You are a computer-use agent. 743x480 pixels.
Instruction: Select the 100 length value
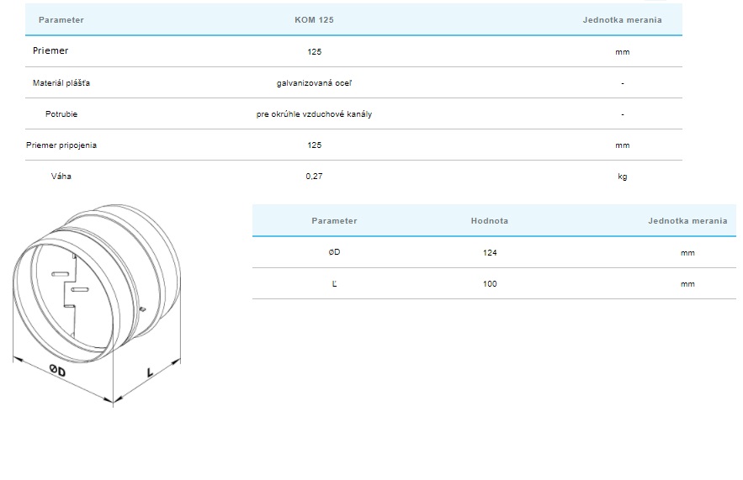tap(490, 283)
